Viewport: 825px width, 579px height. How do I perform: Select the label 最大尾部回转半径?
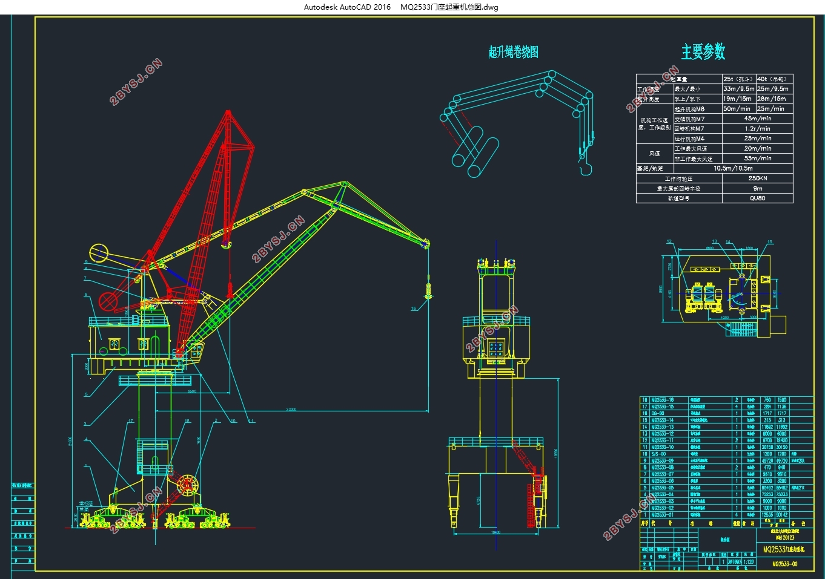678,189
